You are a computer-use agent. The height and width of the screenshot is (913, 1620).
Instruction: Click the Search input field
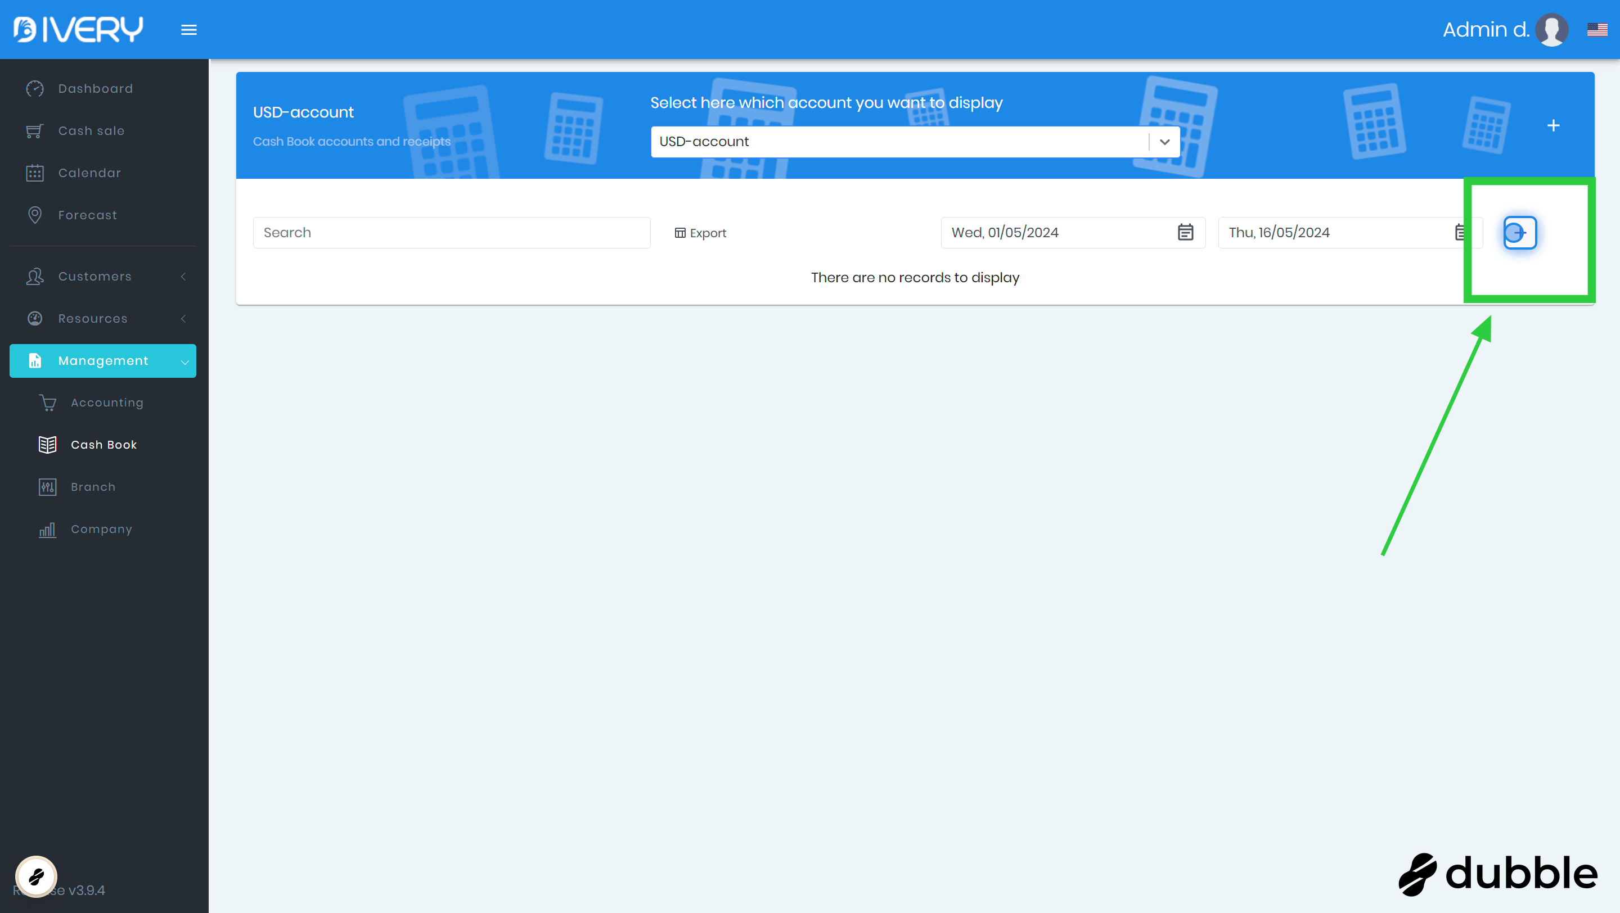point(451,233)
